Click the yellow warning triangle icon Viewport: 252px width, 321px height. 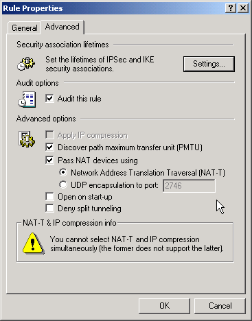(x=33, y=243)
